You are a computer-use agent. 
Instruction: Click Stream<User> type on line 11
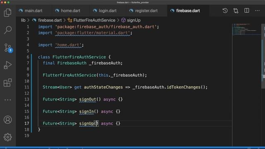coord(57,87)
